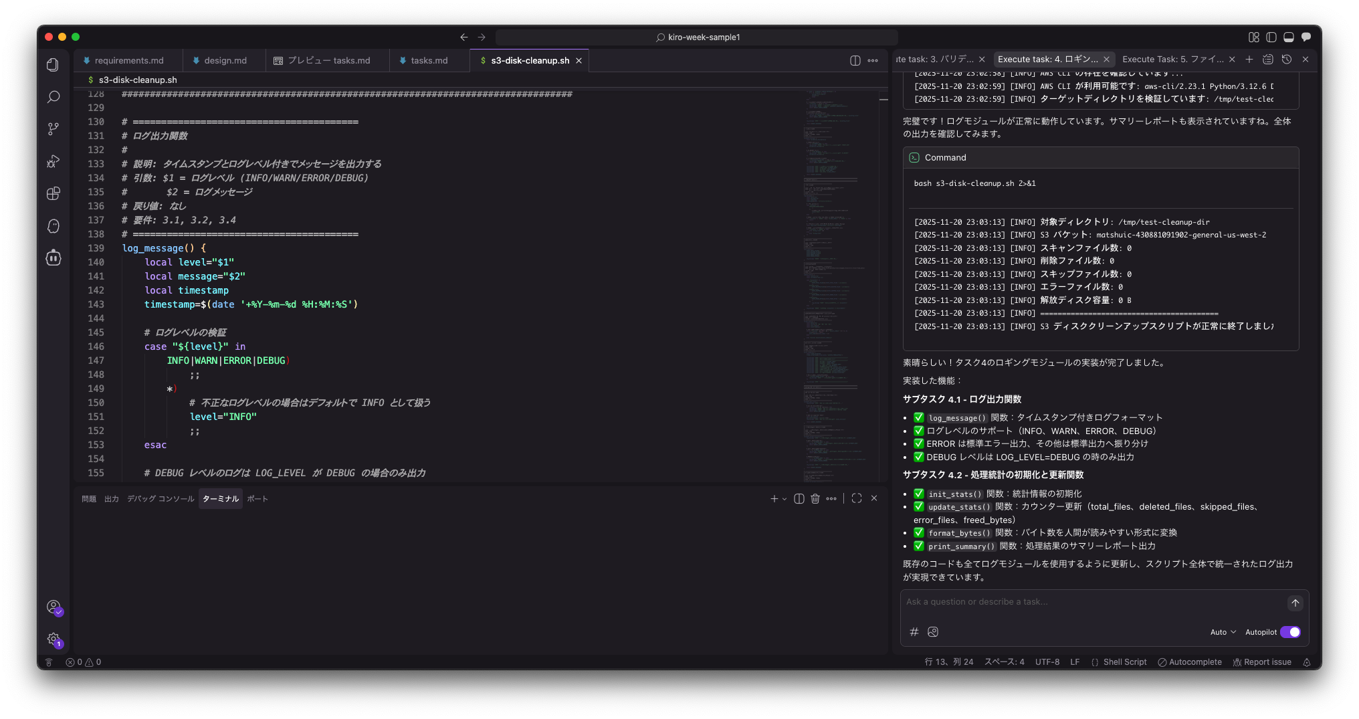
Task: Open the editor more actions menu
Action: pos(873,60)
